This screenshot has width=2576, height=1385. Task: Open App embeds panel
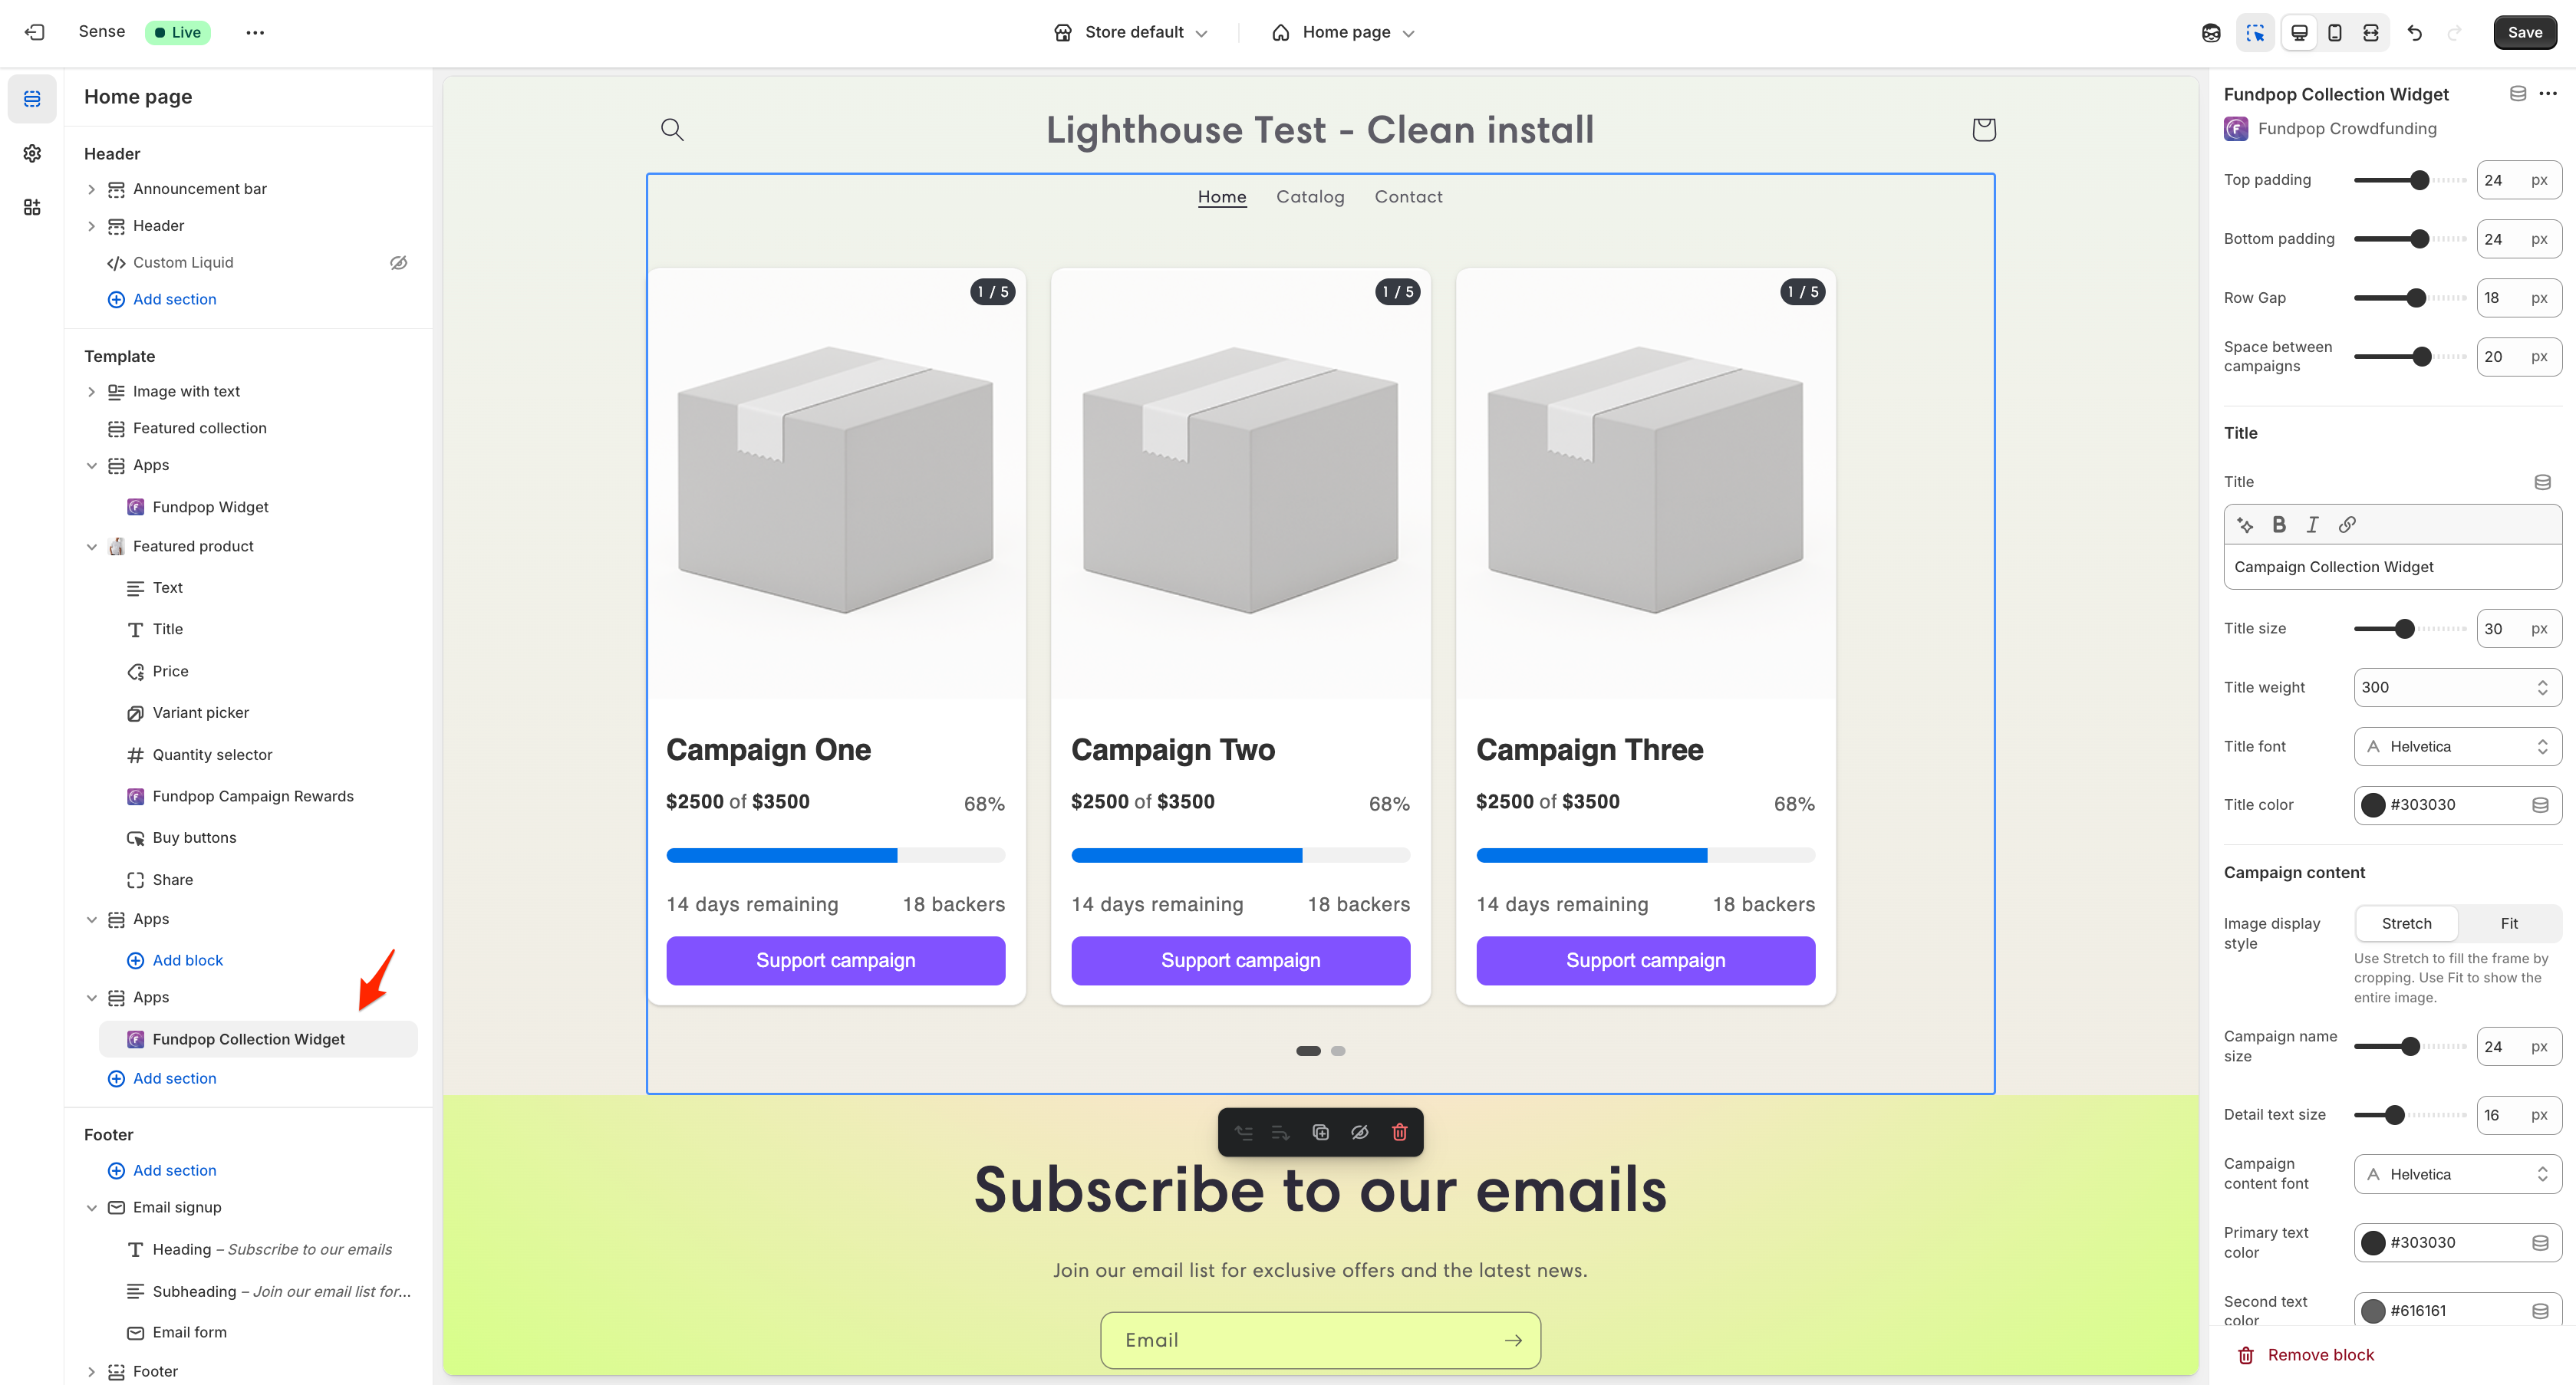(x=32, y=206)
